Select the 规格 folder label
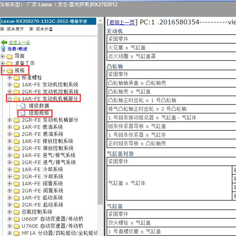The height and width of the screenshot is (236, 236). [x=20, y=70]
